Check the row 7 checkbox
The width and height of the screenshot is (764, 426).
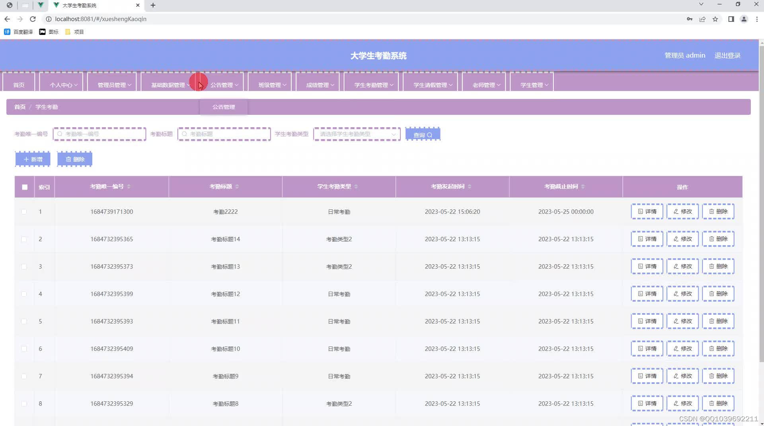pos(24,376)
